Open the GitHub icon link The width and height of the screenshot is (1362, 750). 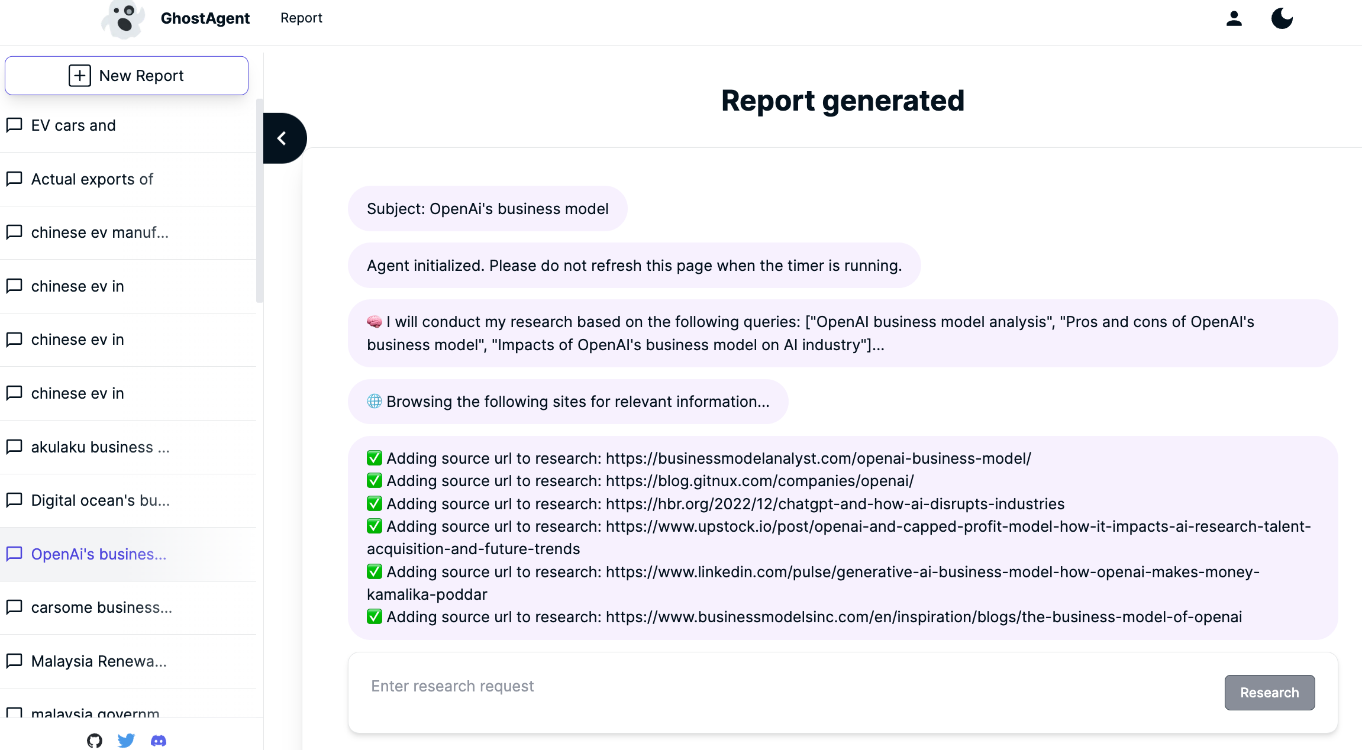click(x=95, y=740)
